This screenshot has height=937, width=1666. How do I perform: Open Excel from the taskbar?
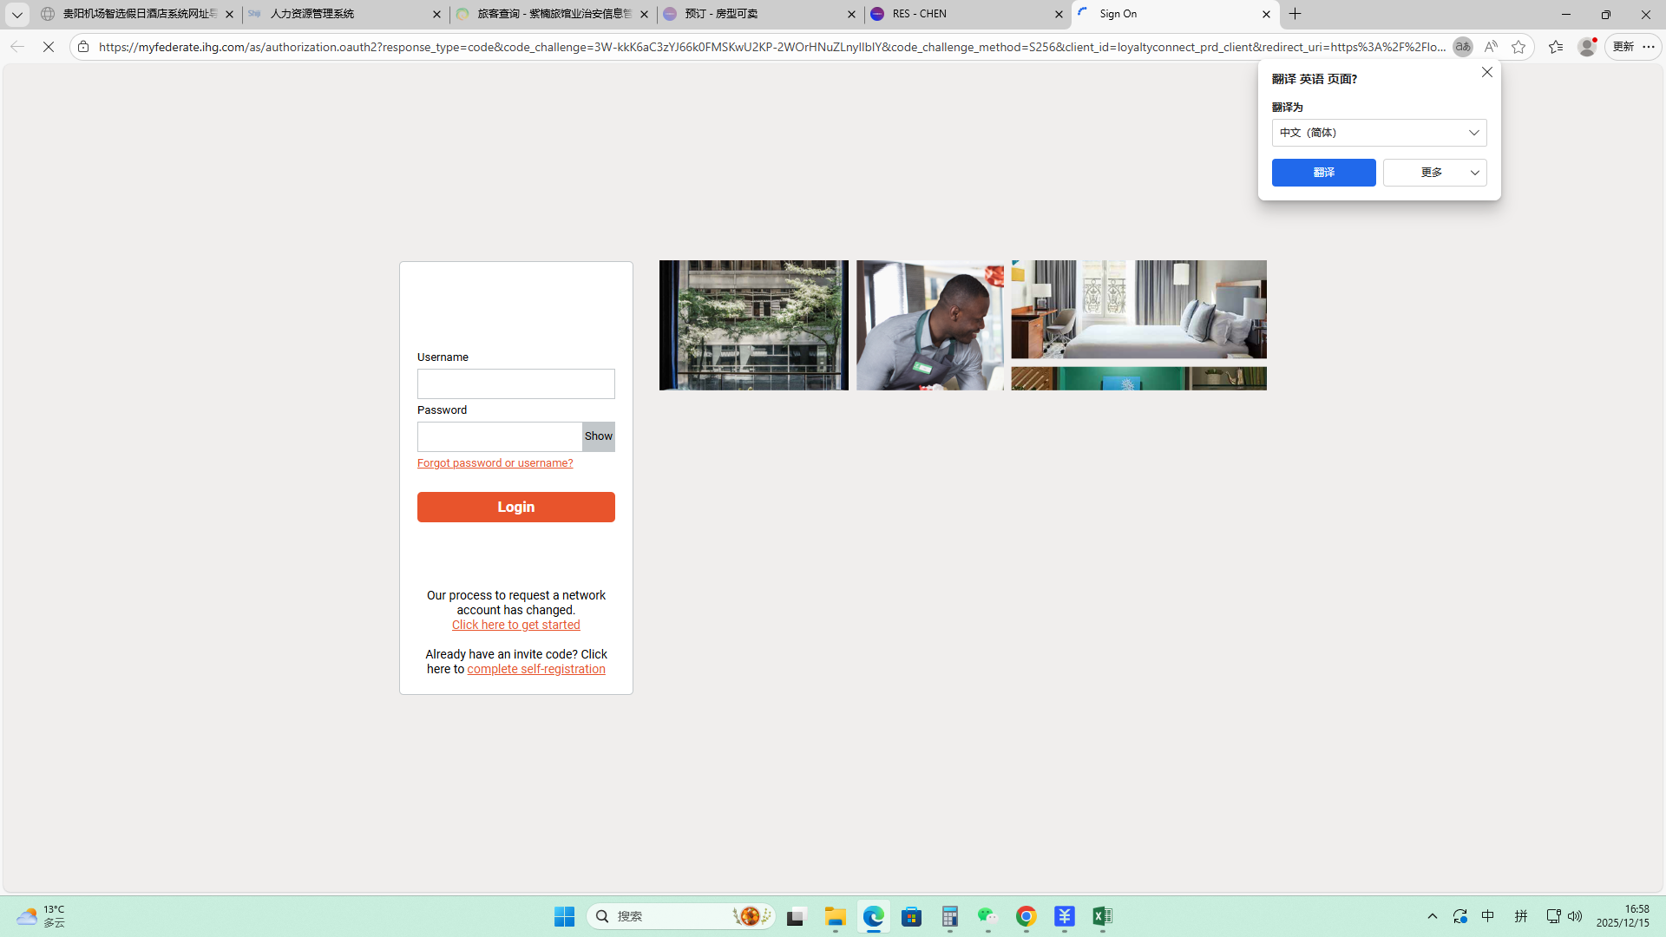click(1102, 916)
